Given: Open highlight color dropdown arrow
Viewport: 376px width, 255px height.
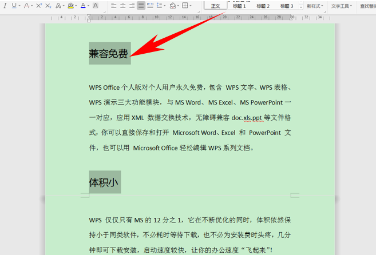Looking at the screenshot, I should (76, 6).
